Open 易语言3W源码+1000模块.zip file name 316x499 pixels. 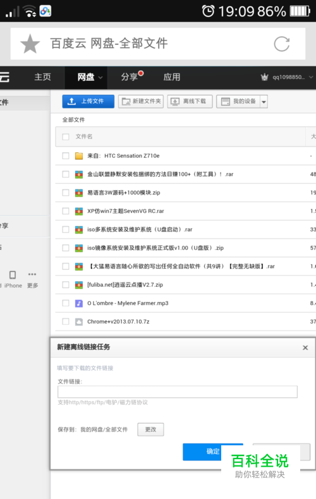[124, 193]
